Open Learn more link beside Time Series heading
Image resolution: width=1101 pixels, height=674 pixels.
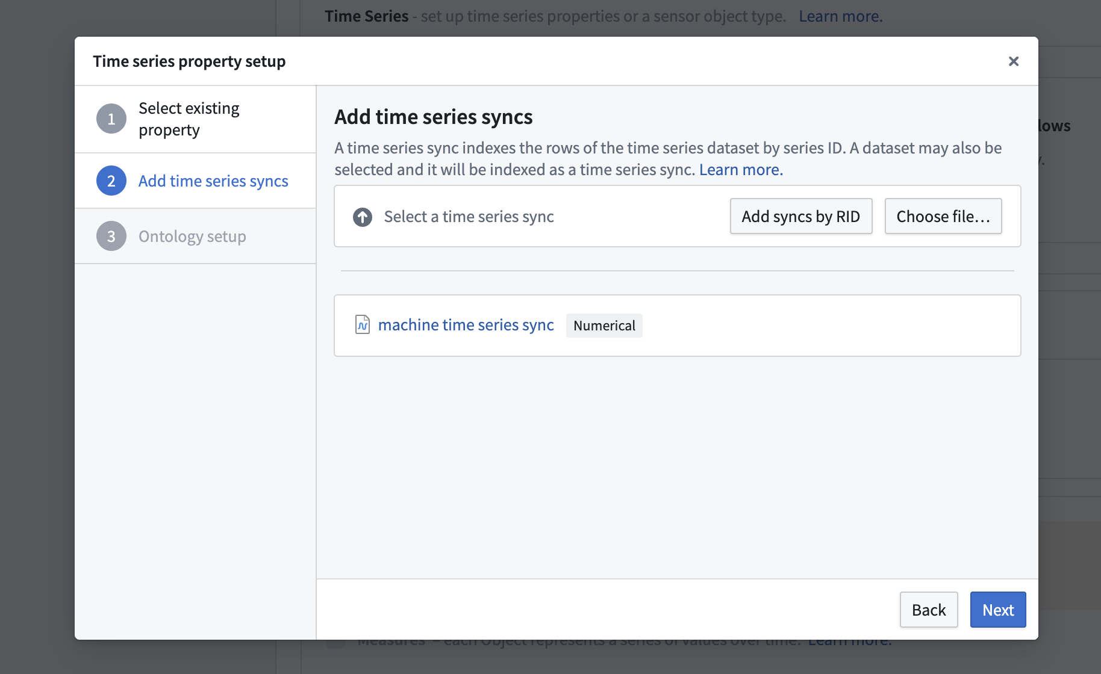(841, 17)
